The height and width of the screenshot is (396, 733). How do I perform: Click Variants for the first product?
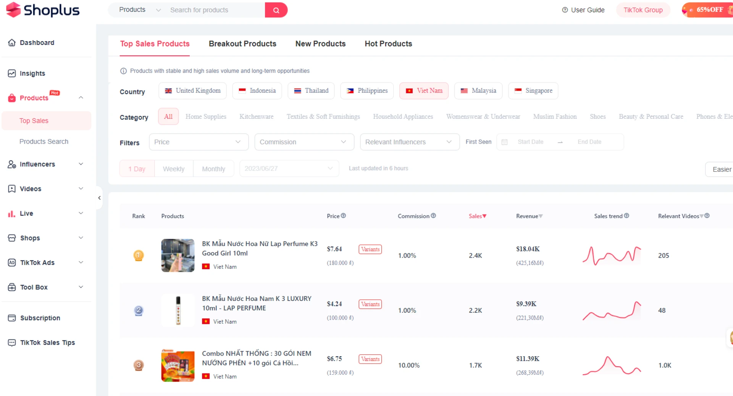tap(370, 249)
